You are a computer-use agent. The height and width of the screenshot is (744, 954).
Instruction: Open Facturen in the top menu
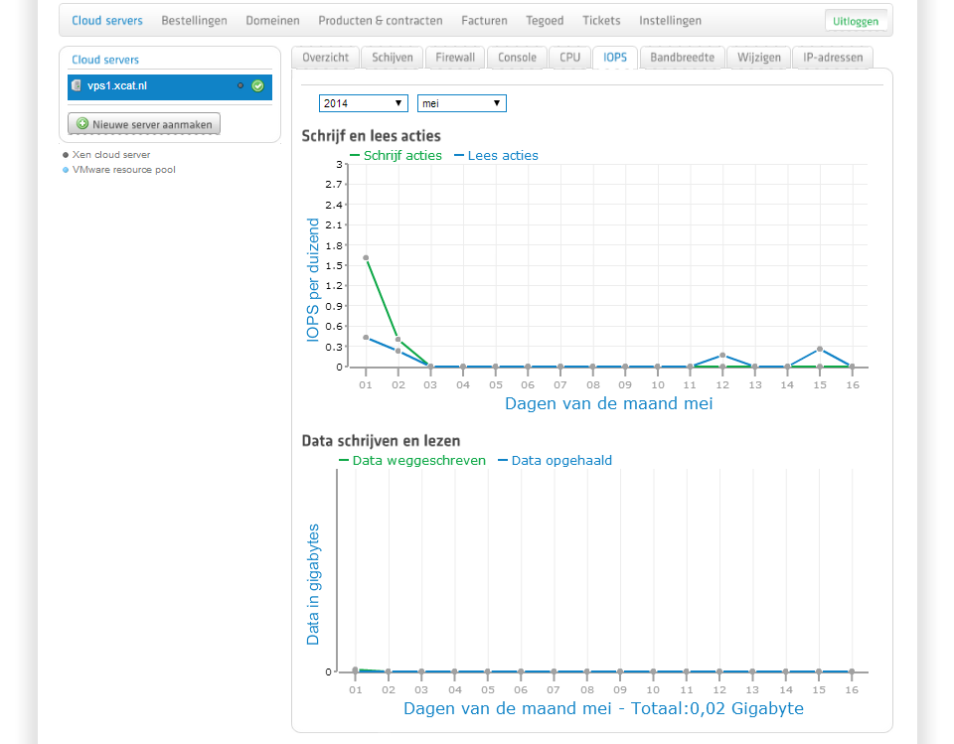484,21
